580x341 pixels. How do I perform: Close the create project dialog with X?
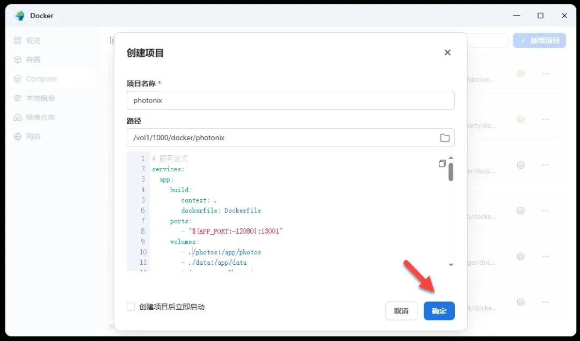(x=447, y=53)
